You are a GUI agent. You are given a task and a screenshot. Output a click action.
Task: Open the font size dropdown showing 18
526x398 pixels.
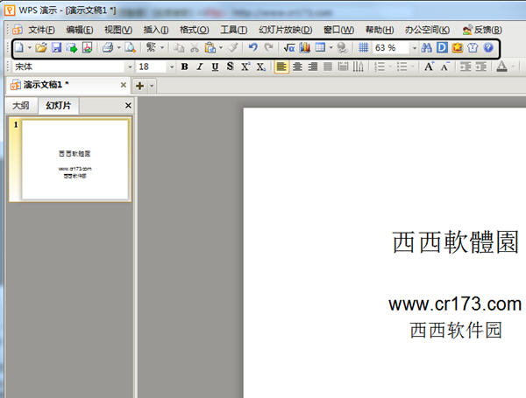(172, 66)
